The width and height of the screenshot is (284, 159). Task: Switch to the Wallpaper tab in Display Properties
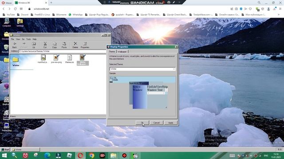click(122, 52)
